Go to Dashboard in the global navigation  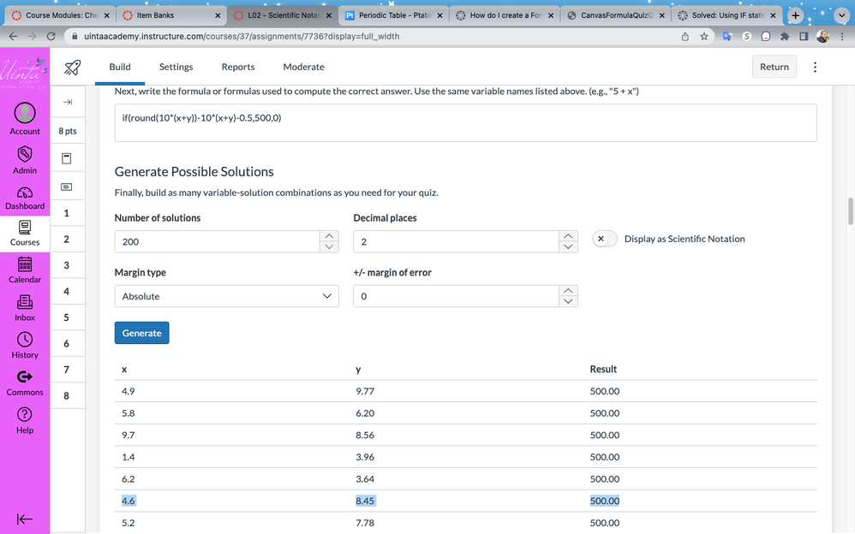[25, 197]
